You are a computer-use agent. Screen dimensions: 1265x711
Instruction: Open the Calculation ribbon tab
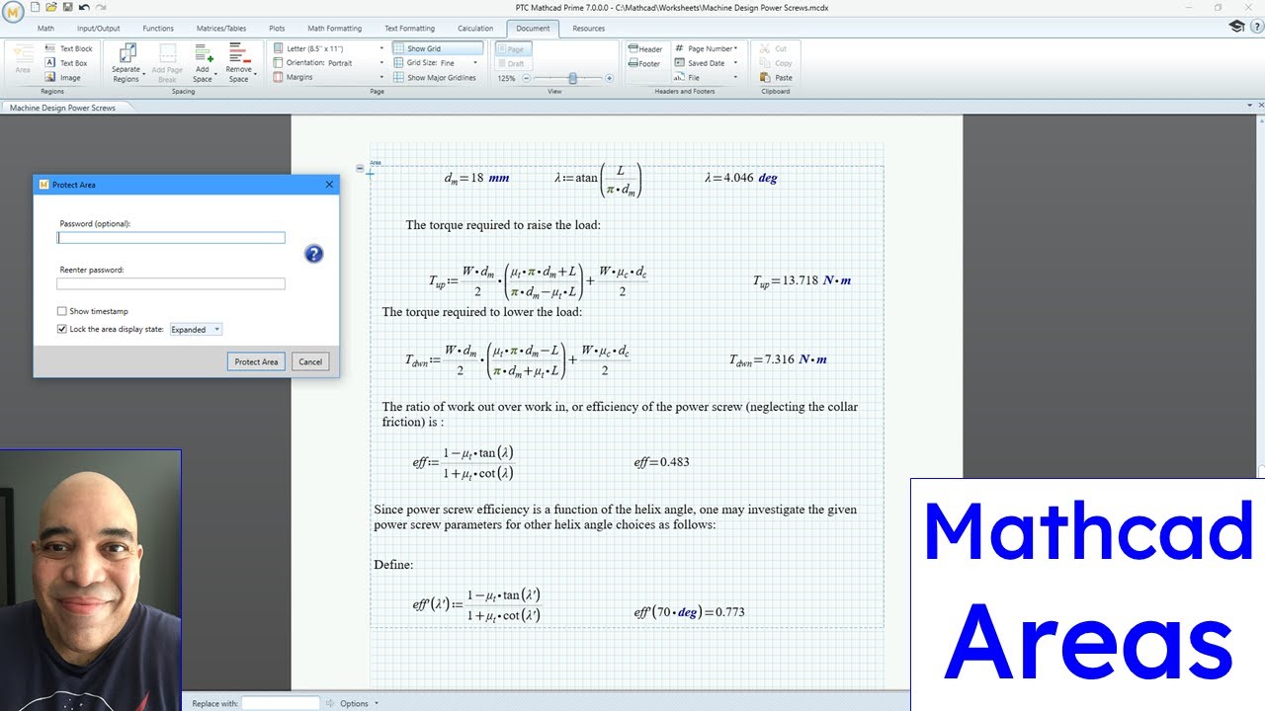[475, 28]
